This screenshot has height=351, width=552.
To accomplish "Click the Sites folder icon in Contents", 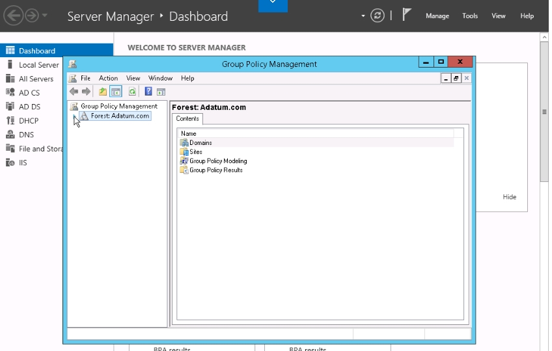I will tap(184, 152).
